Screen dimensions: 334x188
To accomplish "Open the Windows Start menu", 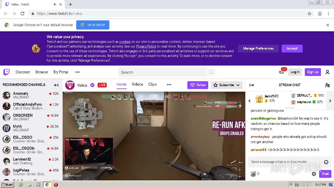I will (7, 185).
